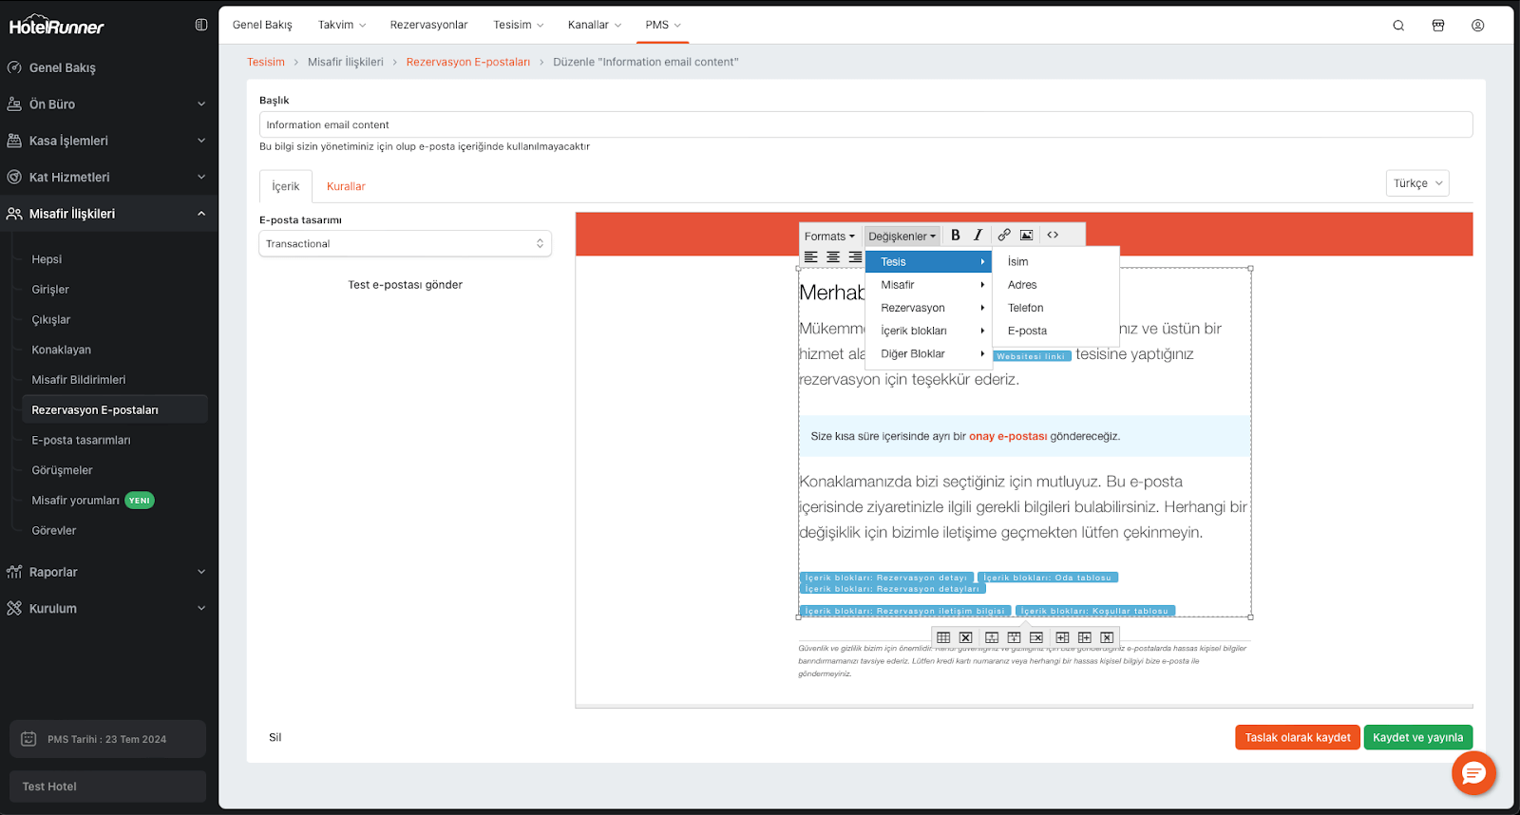
Task: Open the Türkçe language dropdown
Action: [x=1417, y=183]
